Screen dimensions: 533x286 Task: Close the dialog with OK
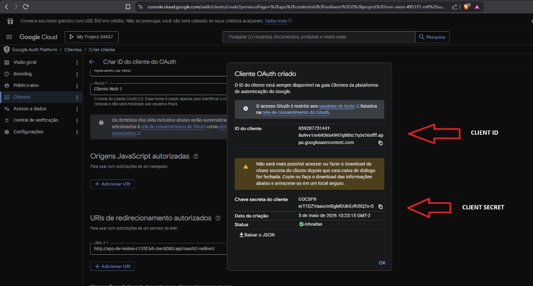382,263
